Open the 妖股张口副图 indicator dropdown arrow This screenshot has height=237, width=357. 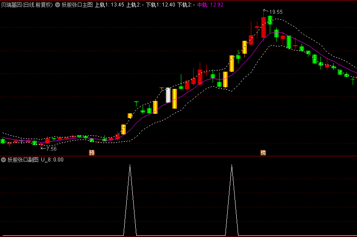(x=3, y=160)
